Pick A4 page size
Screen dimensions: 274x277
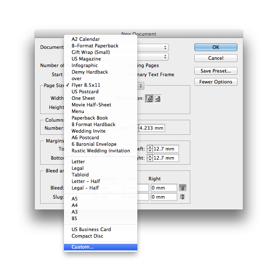point(100,205)
